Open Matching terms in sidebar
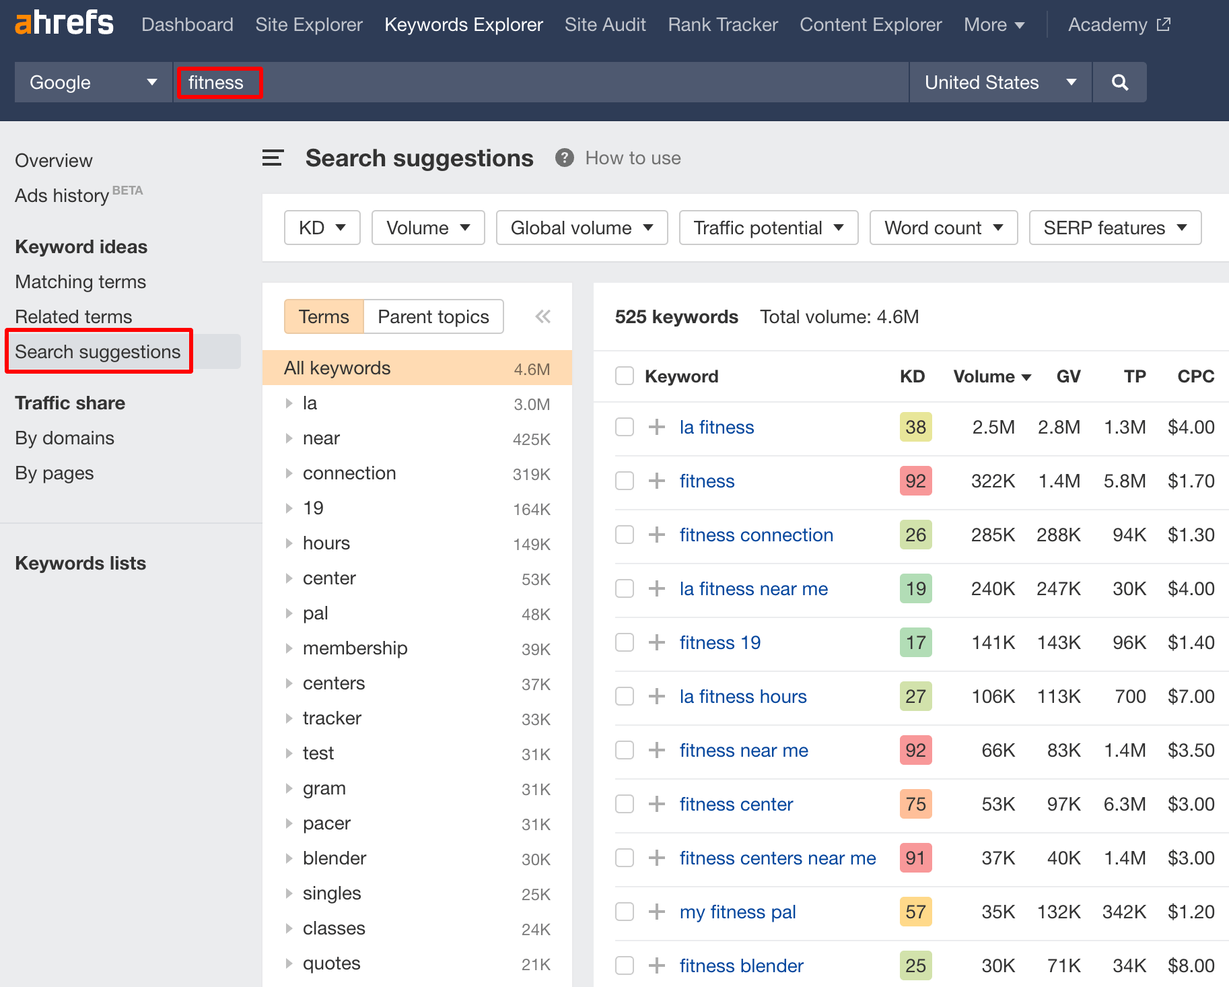The height and width of the screenshot is (987, 1229). (x=81, y=281)
